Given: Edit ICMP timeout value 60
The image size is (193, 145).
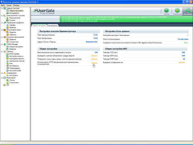Looking at the screenshot, I should 184,59.
